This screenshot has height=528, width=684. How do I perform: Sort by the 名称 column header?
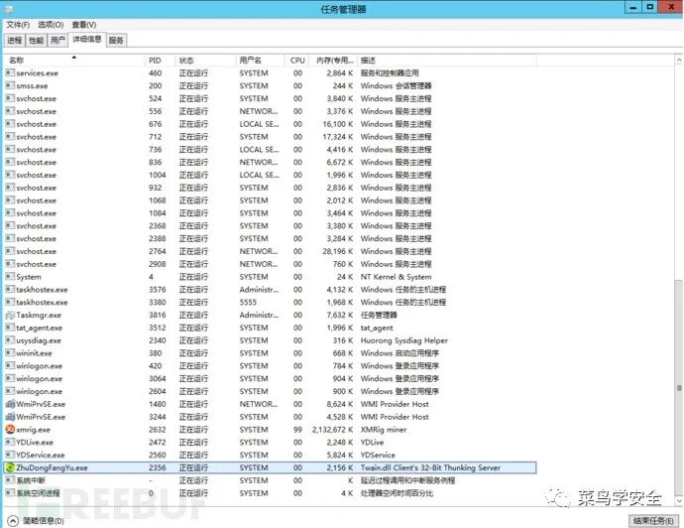click(x=74, y=61)
